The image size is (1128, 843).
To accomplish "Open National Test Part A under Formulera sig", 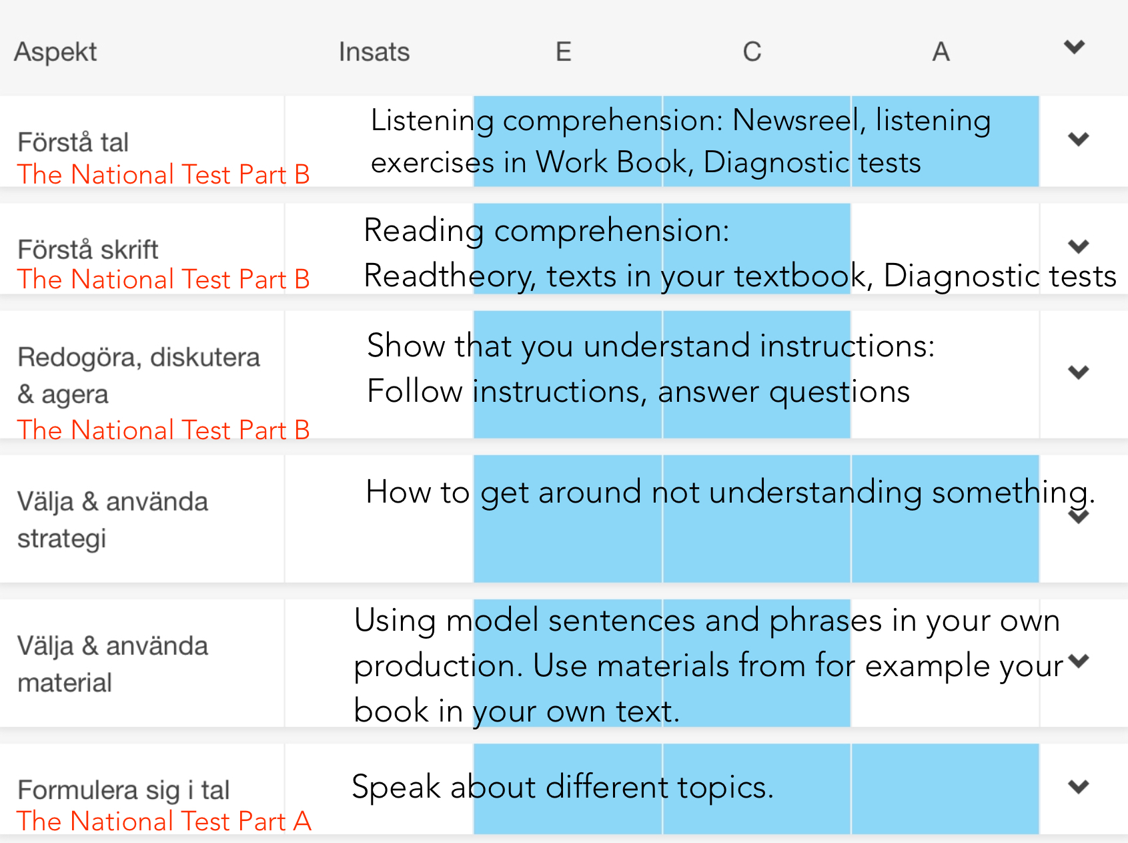I will [164, 821].
